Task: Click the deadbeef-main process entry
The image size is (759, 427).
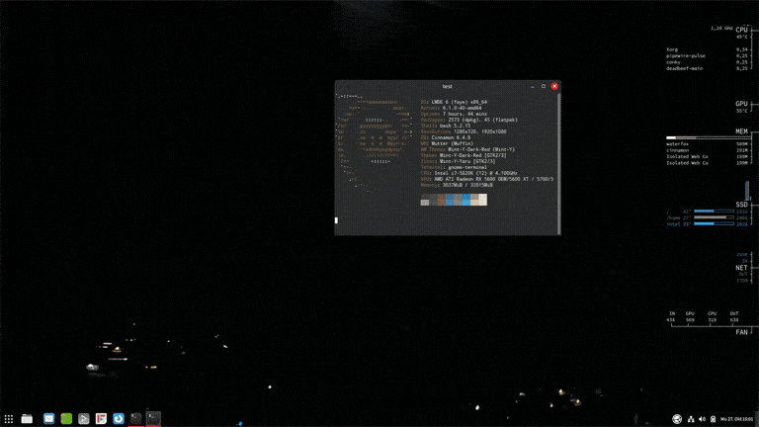Action: point(684,68)
